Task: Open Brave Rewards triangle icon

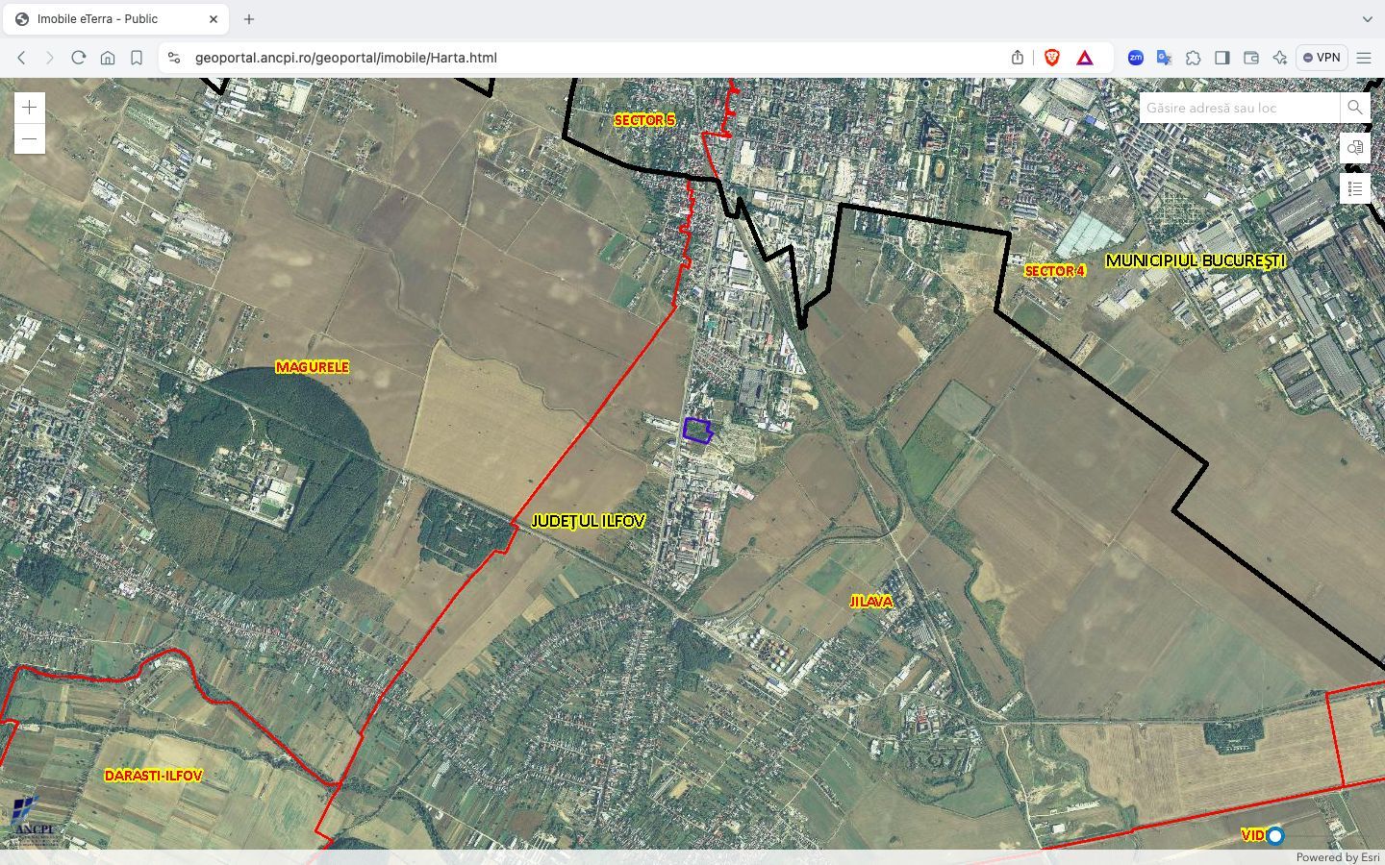Action: coord(1085,57)
